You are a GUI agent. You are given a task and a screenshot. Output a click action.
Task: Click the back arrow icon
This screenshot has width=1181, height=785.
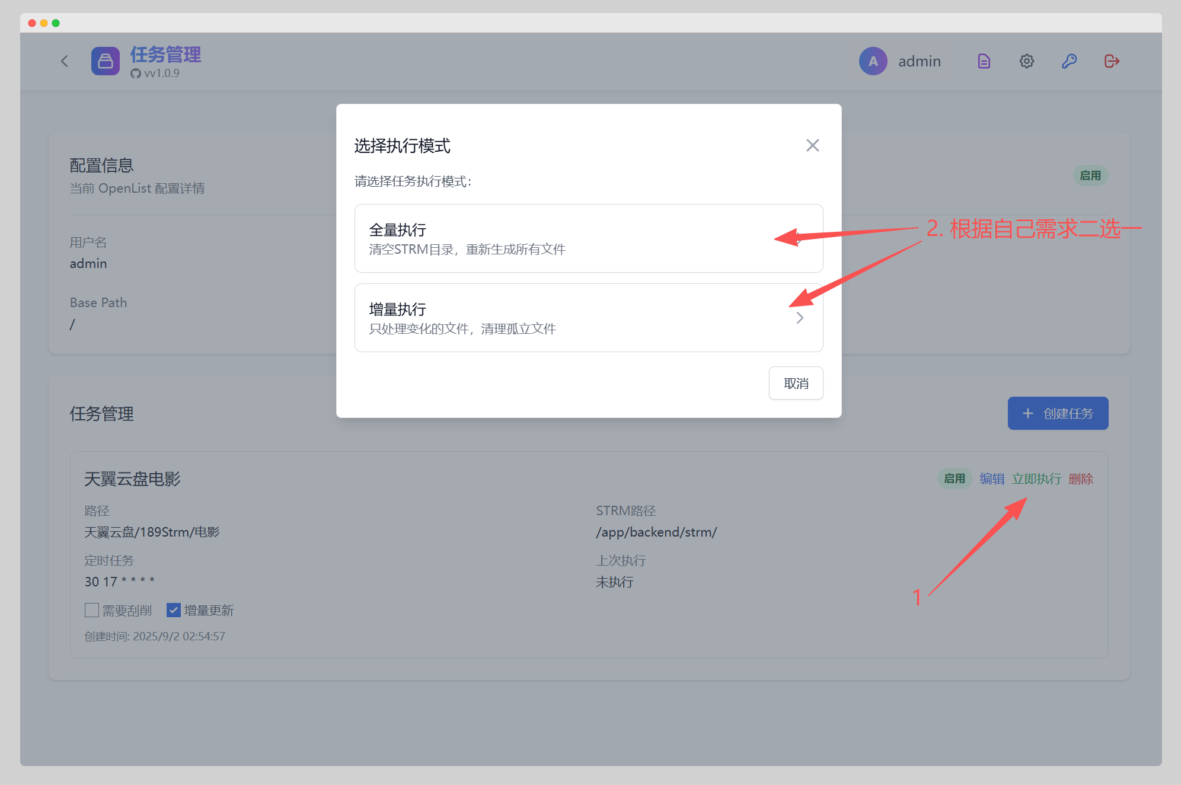coord(65,61)
